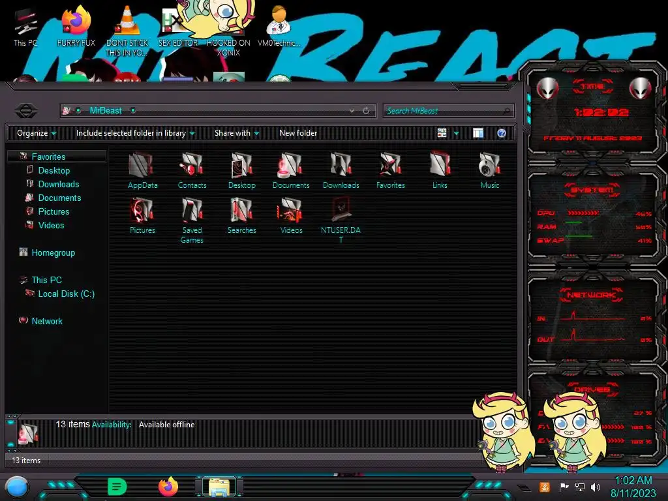Screen dimensions: 668x501
Task: Select the Links folder
Action: pyautogui.click(x=440, y=170)
